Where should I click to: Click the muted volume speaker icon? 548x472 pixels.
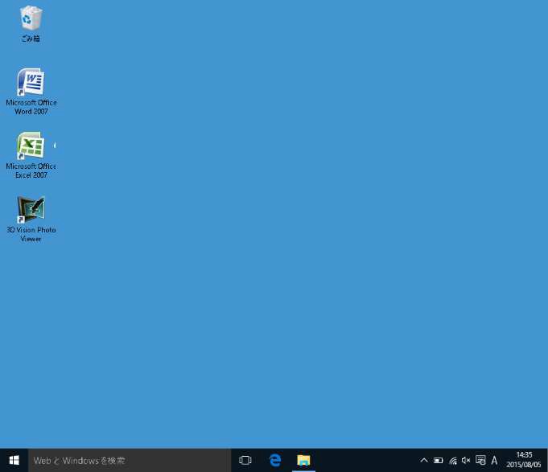pyautogui.click(x=466, y=460)
